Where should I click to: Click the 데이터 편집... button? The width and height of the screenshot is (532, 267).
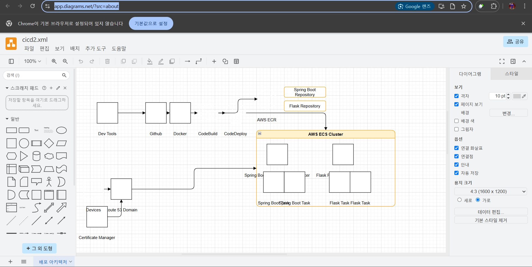click(x=491, y=212)
